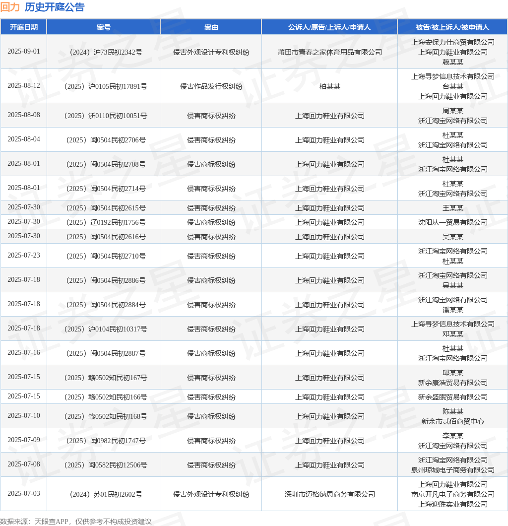Click the date '2025-07-10'
The height and width of the screenshot is (526, 508).
click(24, 416)
